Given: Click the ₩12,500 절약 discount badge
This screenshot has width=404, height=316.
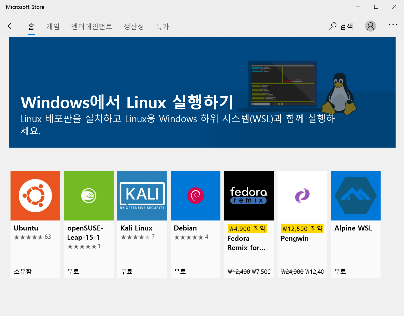Looking at the screenshot, I should pos(302,228).
